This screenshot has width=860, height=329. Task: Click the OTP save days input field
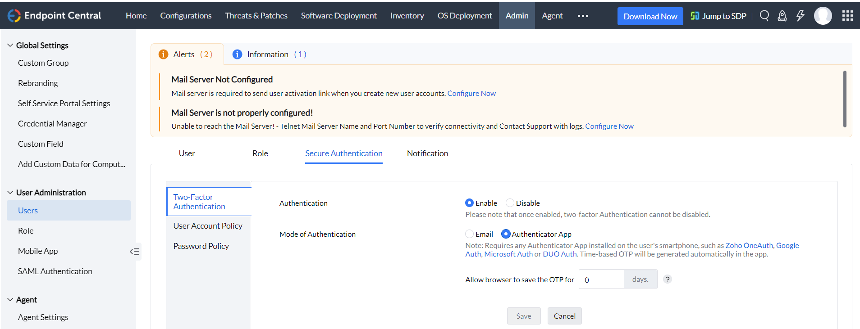pos(601,279)
